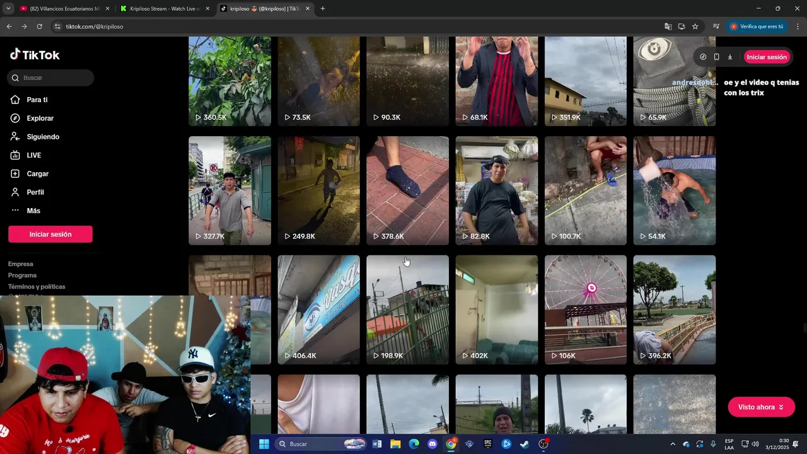Click the TikTok logo

coord(35,55)
